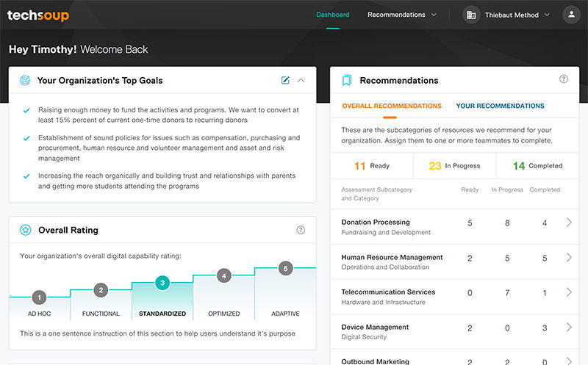Screen dimensions: 588x365
Task: Expand Human Resource Management row chevron
Action: click(569, 257)
